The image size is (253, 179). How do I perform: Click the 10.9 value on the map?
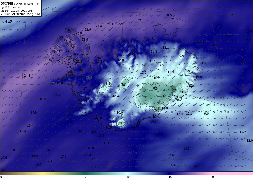click(171, 72)
